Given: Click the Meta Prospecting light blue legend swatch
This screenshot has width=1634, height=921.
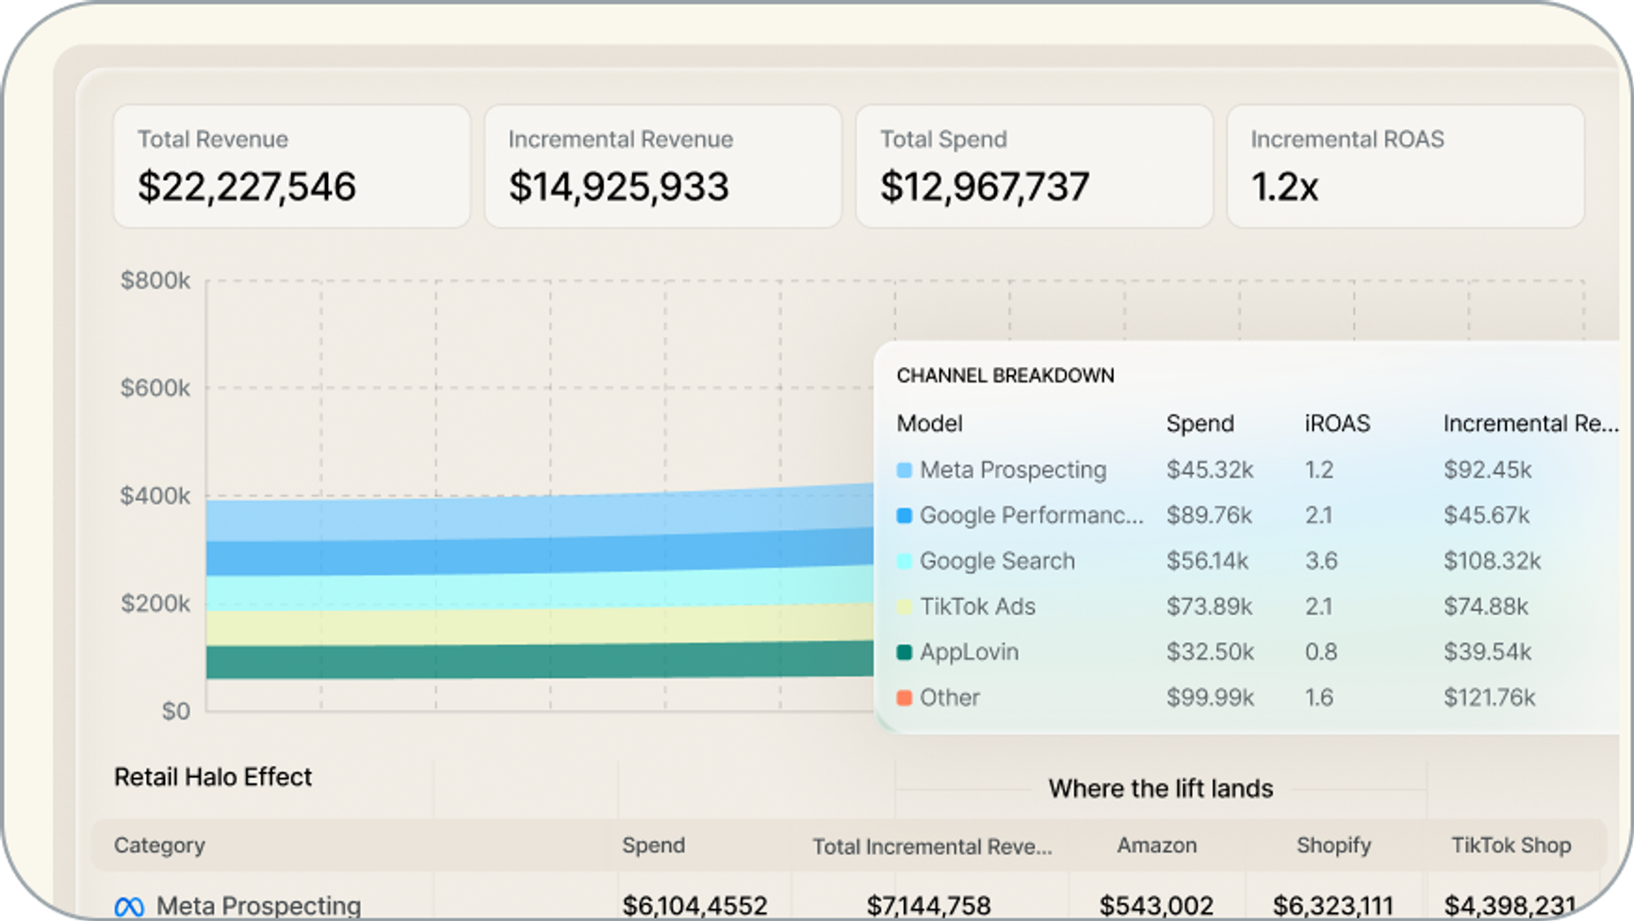Looking at the screenshot, I should pos(905,470).
